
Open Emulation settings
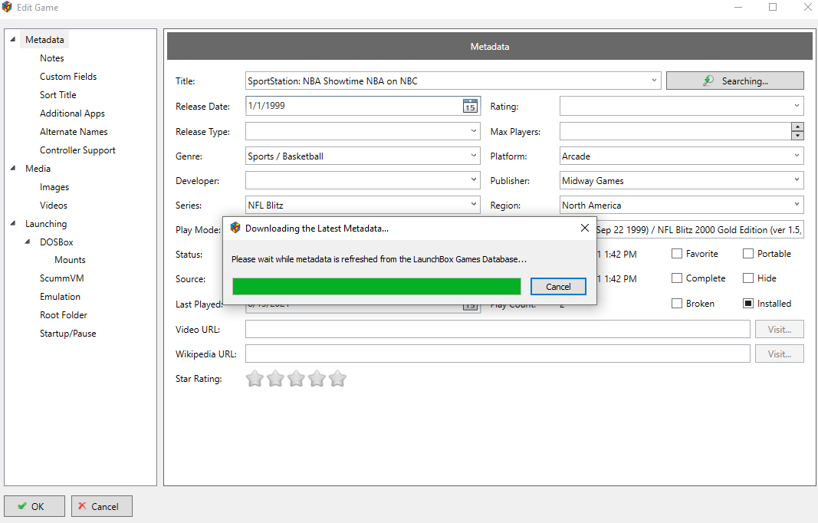click(60, 297)
